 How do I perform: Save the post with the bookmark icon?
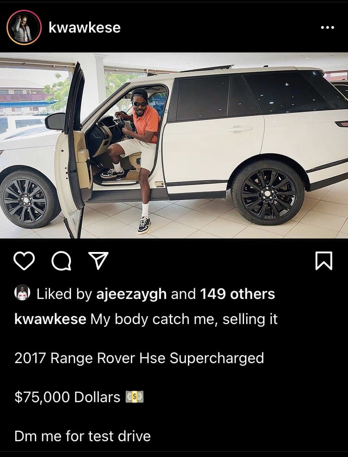coord(324,260)
